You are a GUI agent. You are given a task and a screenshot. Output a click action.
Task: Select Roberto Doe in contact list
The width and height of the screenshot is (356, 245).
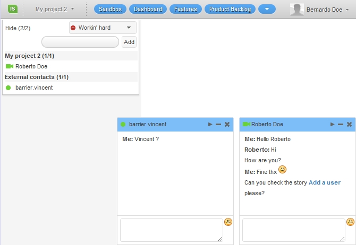pos(31,66)
